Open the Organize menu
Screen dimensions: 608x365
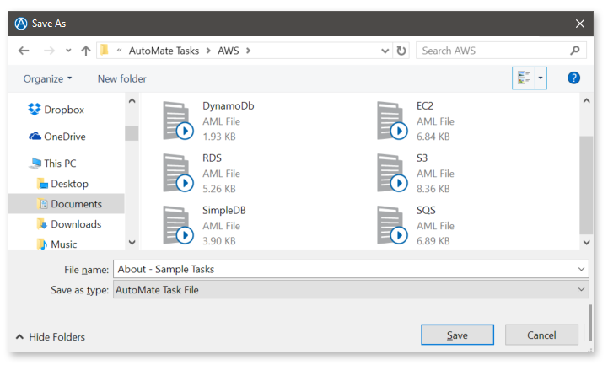coord(48,78)
